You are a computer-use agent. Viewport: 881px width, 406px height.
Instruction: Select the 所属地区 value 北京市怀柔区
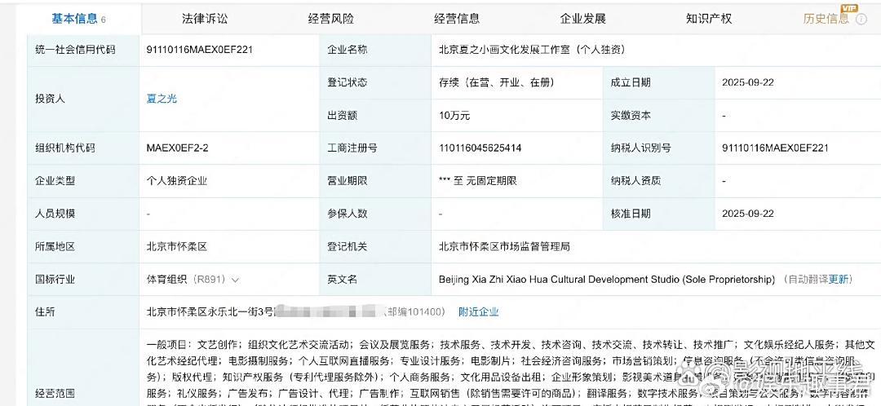click(x=177, y=246)
